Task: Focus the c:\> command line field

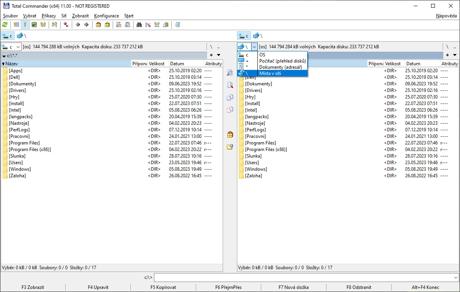Action: pyautogui.click(x=303, y=277)
